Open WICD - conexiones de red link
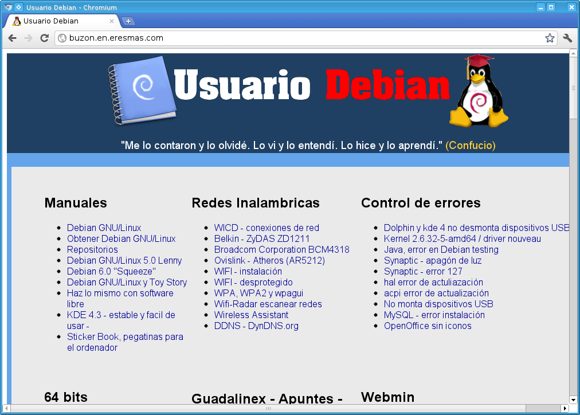Screen dimensions: 580x415 (267, 228)
